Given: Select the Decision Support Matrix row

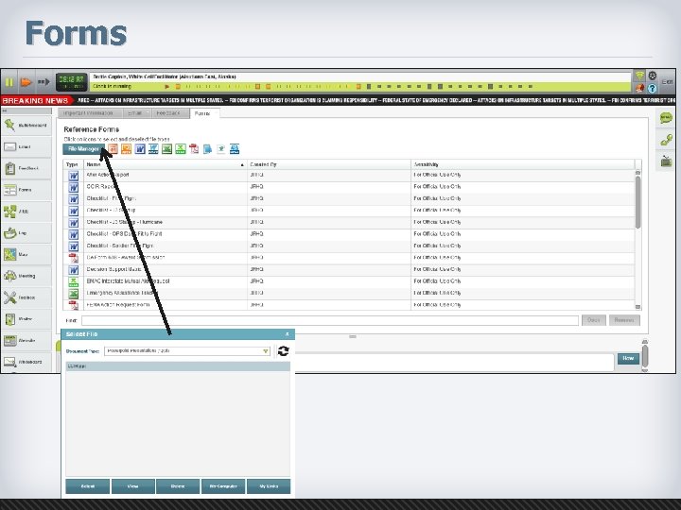Looking at the screenshot, I should tap(349, 270).
